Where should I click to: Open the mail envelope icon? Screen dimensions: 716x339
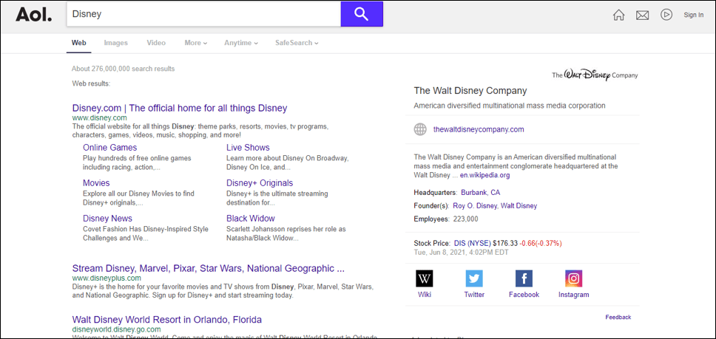(643, 15)
